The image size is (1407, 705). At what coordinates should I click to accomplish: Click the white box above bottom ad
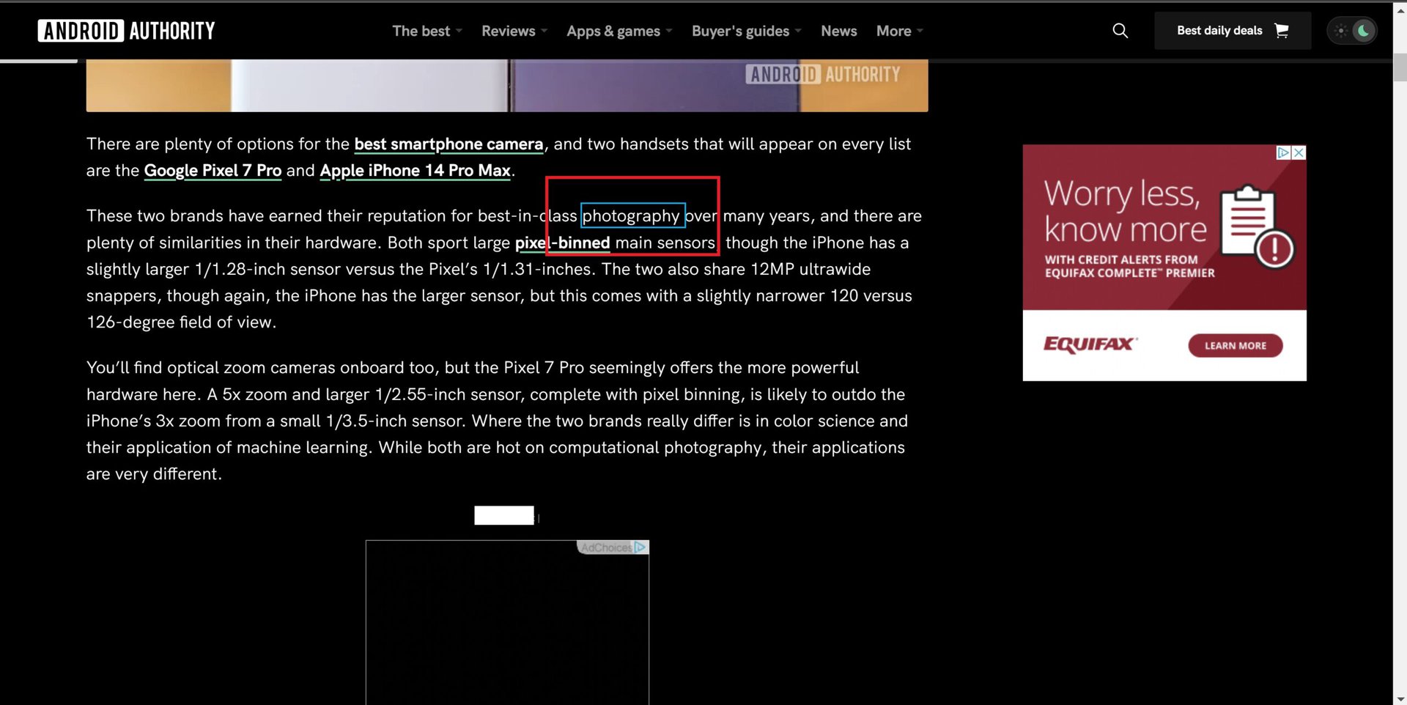(504, 515)
